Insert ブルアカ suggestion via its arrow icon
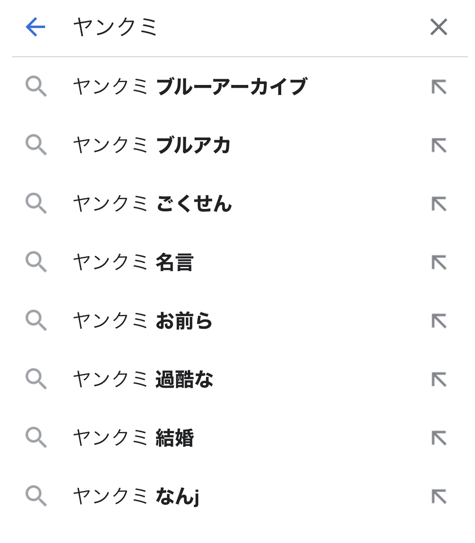 (439, 146)
